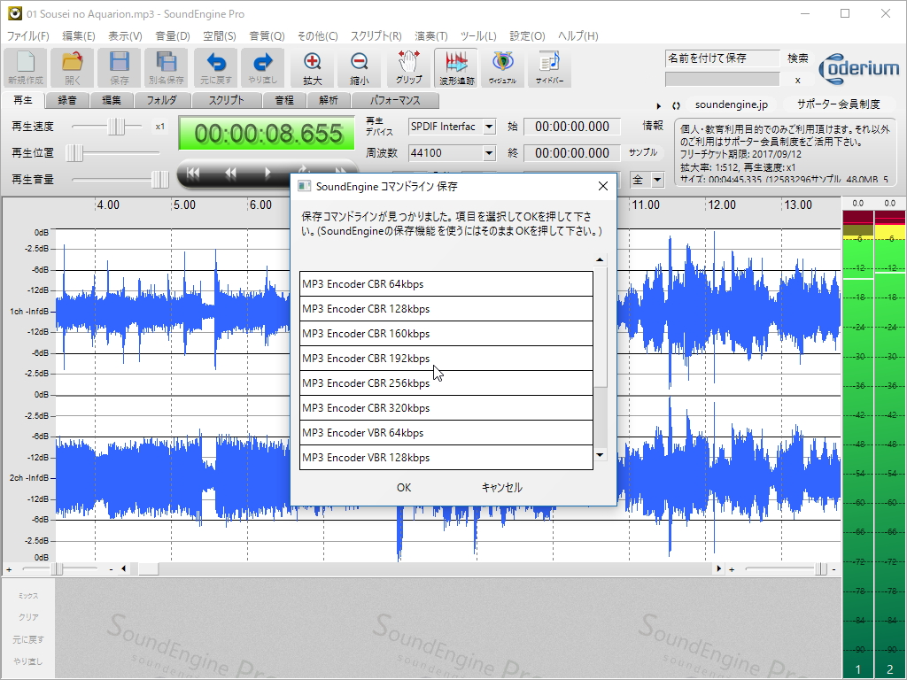Toggle the Sidebar (サイドバー) icon
Screen dimensions: 907x680
coord(549,67)
